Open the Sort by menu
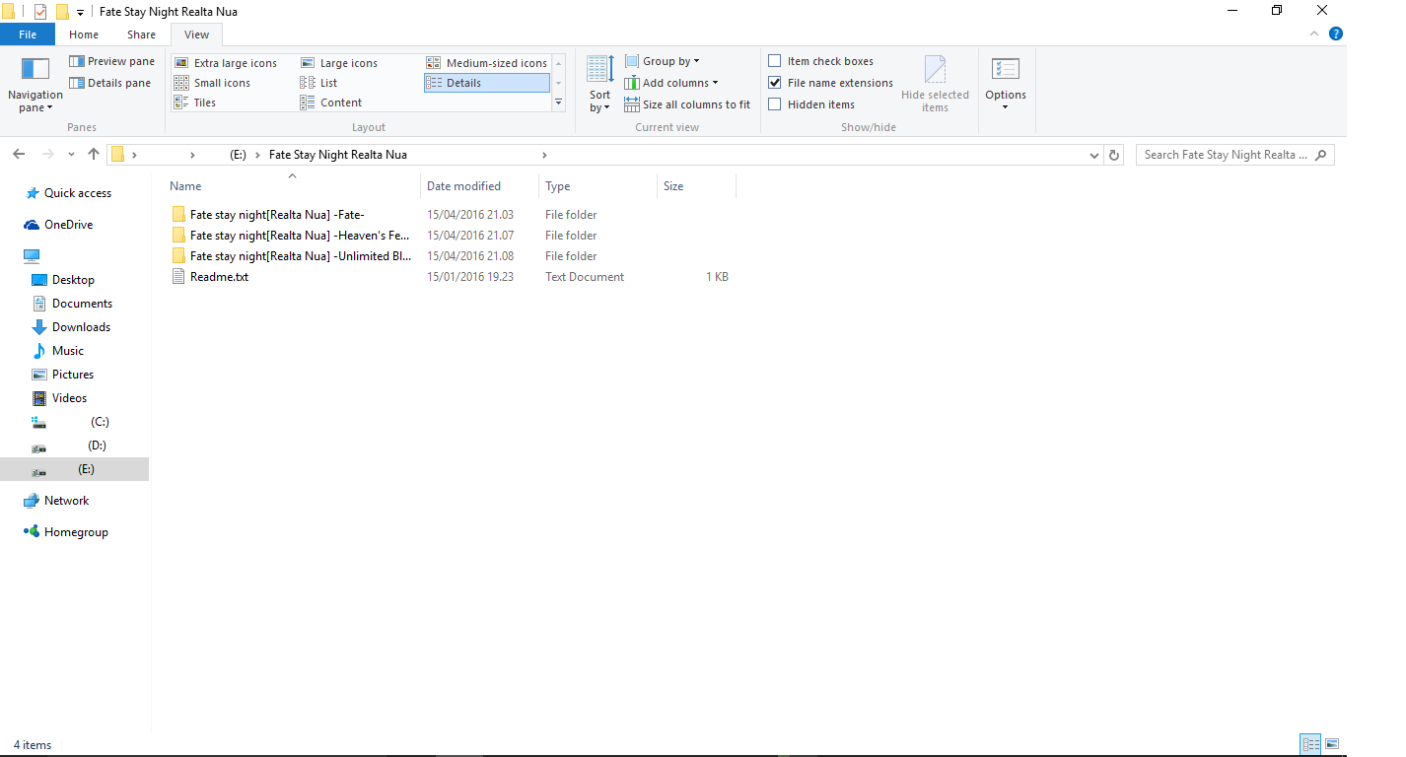The width and height of the screenshot is (1406, 757). (599, 85)
